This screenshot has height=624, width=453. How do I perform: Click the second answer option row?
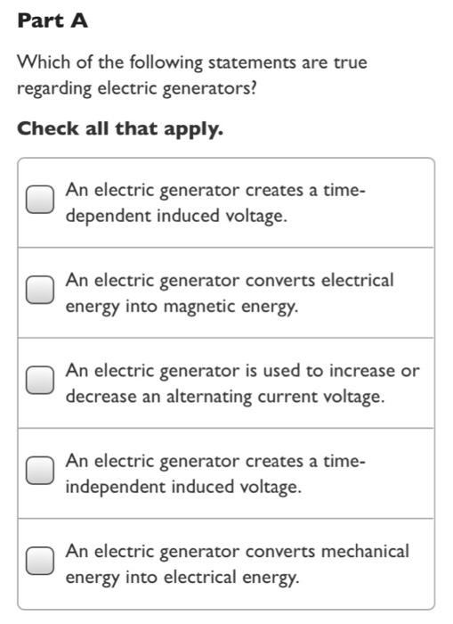click(226, 293)
